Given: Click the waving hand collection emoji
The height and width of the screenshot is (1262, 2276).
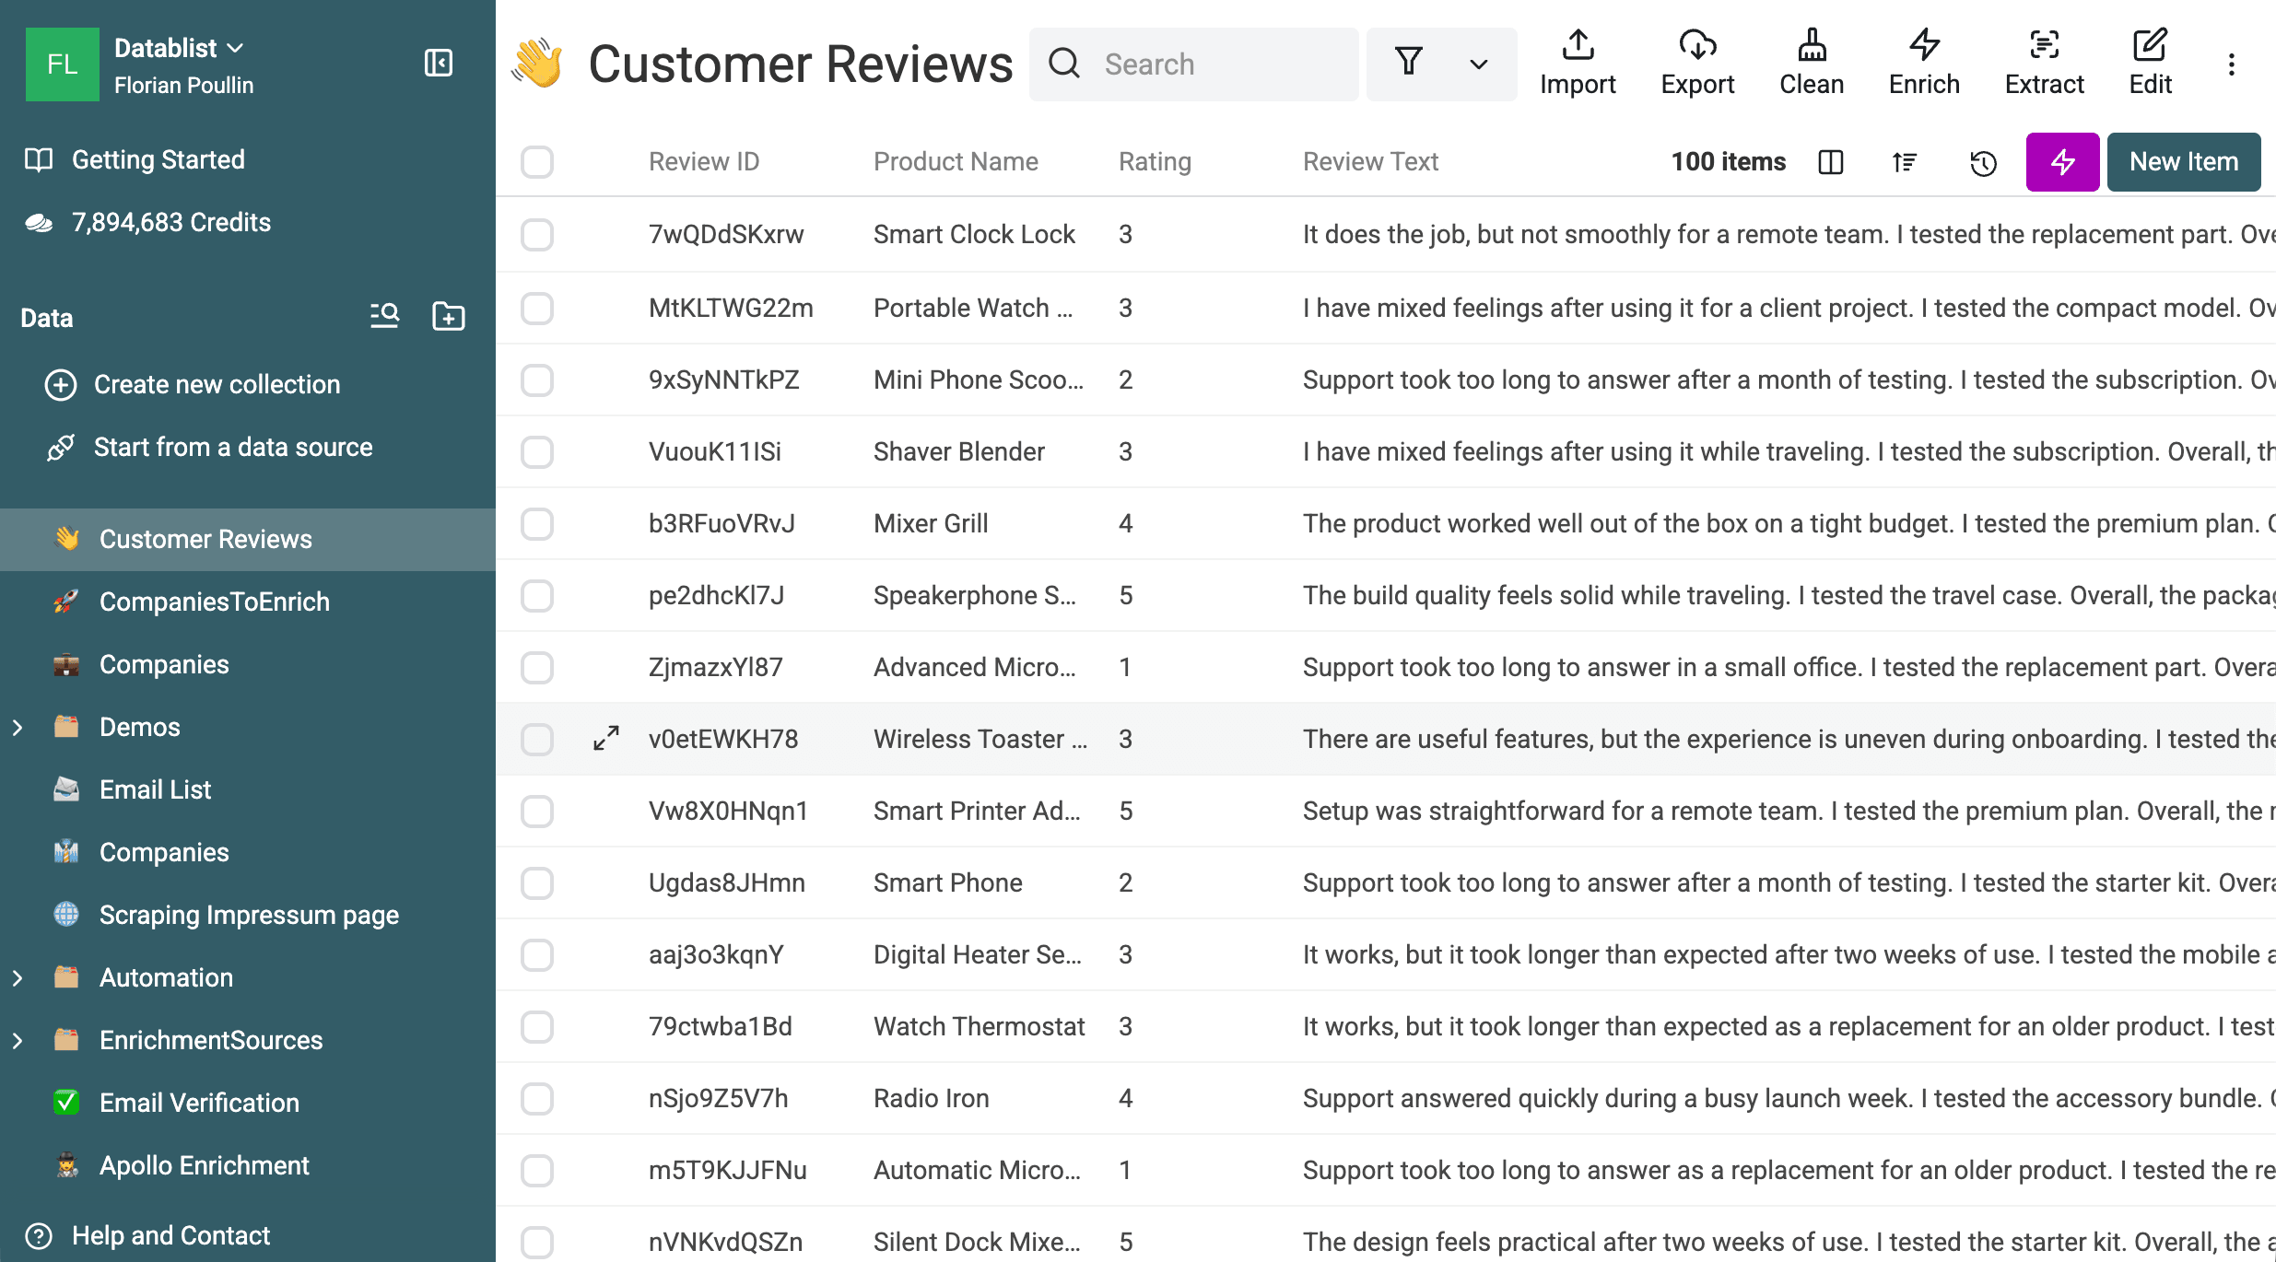Looking at the screenshot, I should tap(537, 64).
